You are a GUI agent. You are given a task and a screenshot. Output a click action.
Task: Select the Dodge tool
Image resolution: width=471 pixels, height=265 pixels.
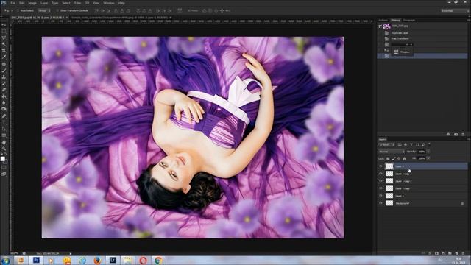[4, 109]
